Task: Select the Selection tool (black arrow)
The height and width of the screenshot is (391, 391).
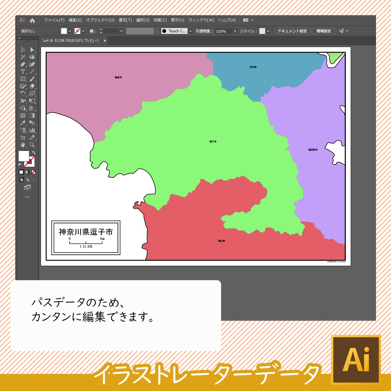Action: tap(23, 50)
